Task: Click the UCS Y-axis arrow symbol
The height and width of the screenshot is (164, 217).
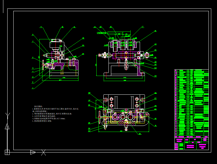Action: [x=7, y=126]
